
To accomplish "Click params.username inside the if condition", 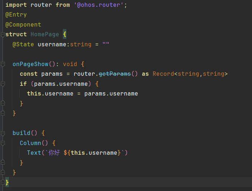I will point(61,84).
